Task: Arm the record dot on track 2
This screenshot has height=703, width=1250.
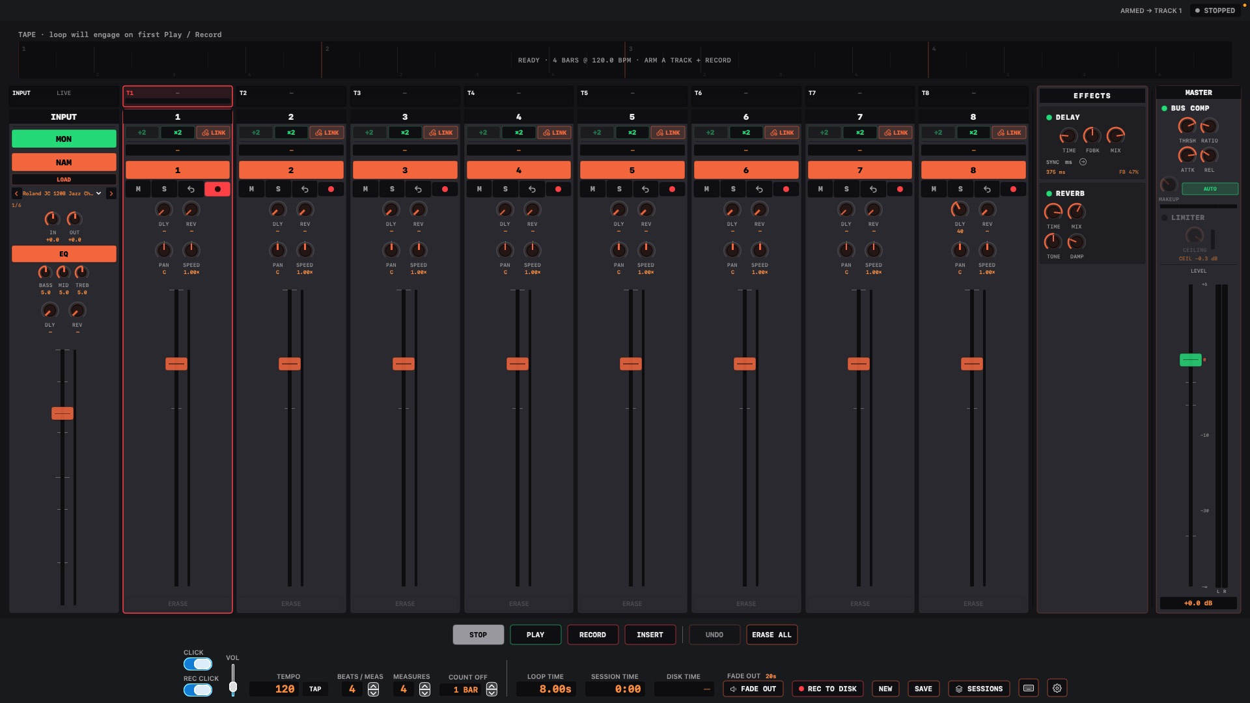Action: 331,189
